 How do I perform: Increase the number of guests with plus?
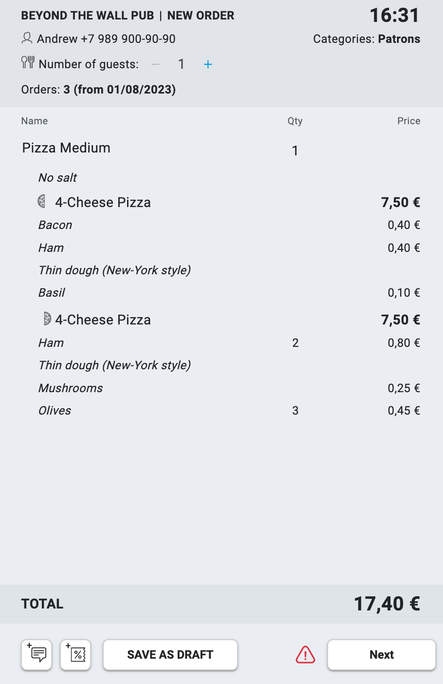[x=208, y=64]
